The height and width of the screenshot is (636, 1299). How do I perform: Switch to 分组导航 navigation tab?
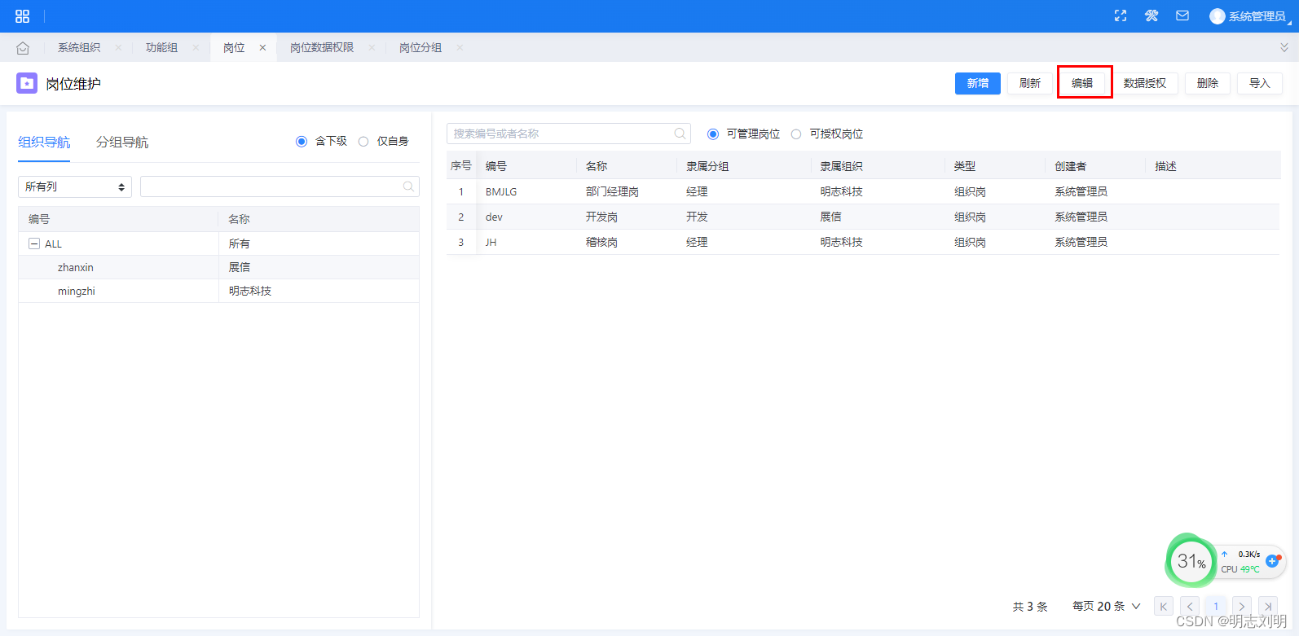(122, 143)
